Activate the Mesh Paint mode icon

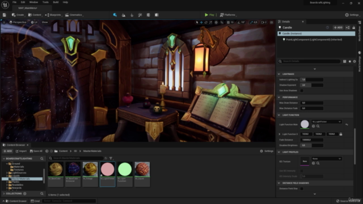(140, 15)
